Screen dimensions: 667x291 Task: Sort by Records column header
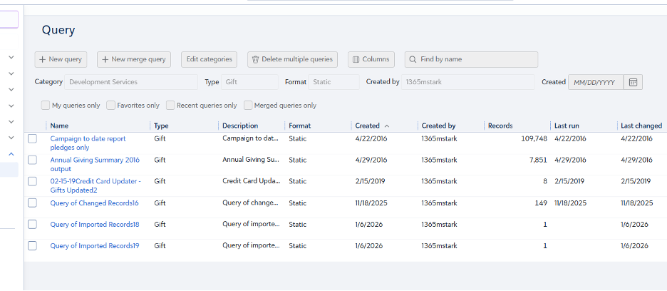[x=500, y=126]
